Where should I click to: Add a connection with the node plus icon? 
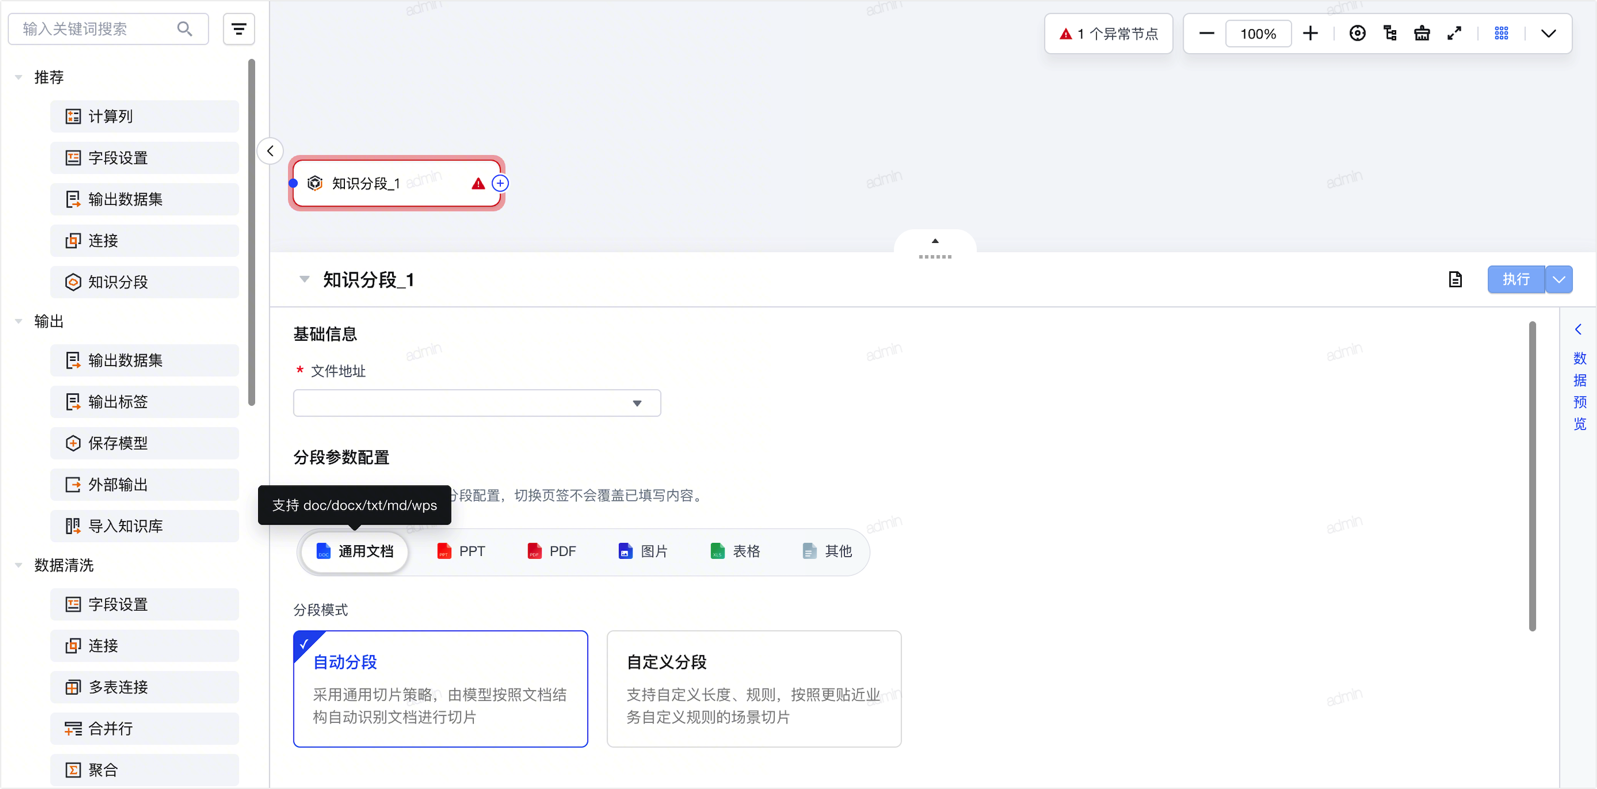500,184
